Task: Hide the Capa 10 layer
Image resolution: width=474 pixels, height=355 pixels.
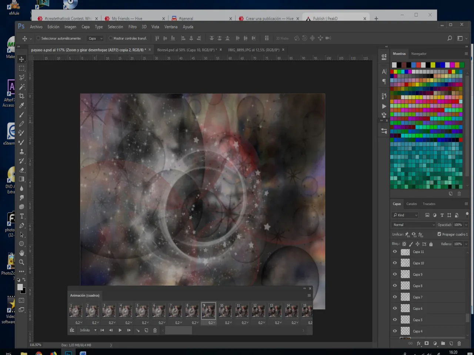Action: point(395,263)
